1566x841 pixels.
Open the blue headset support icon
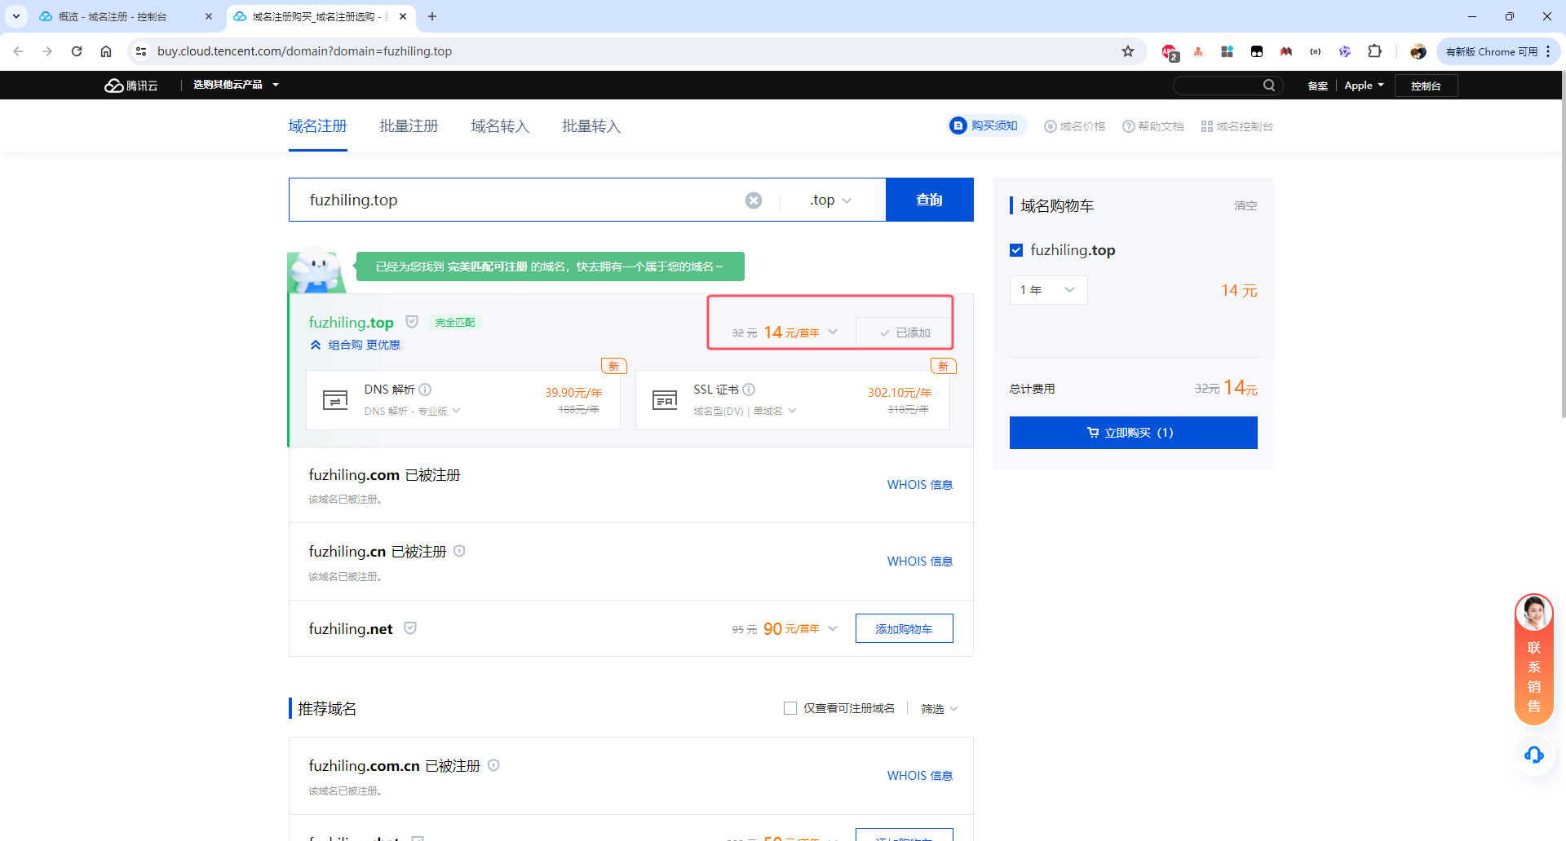click(x=1533, y=755)
